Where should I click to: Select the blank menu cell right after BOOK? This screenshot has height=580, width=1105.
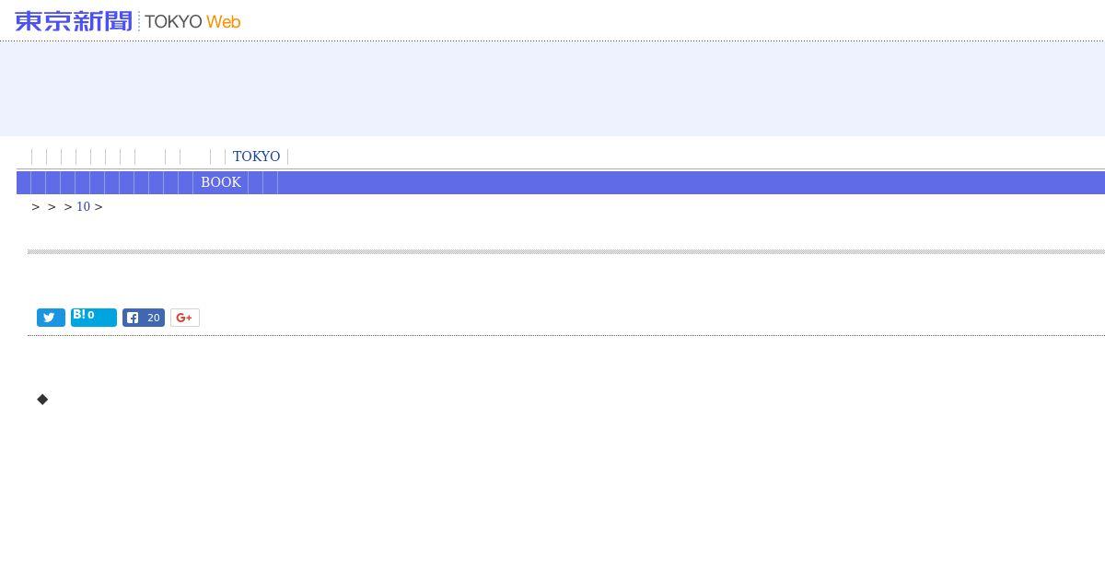[x=255, y=182]
